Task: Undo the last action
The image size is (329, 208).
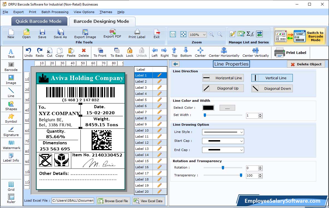Action: pyautogui.click(x=28, y=53)
